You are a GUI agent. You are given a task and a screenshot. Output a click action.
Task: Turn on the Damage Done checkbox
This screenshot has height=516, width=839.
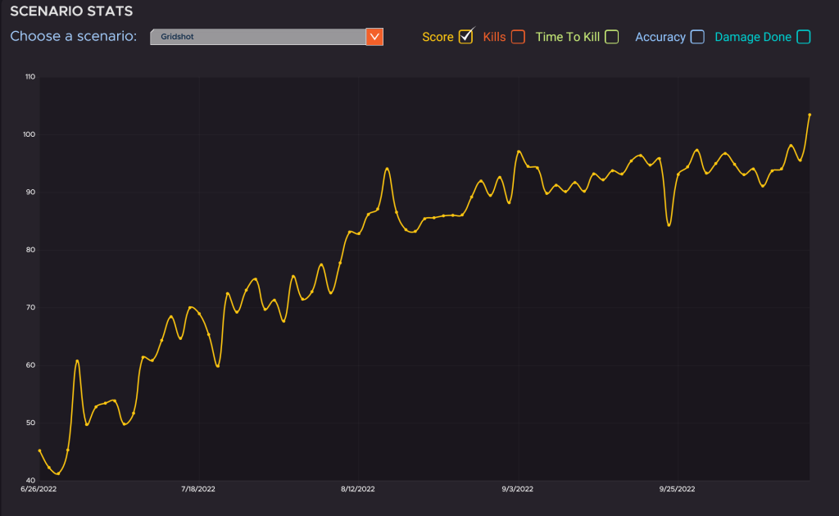click(x=804, y=37)
